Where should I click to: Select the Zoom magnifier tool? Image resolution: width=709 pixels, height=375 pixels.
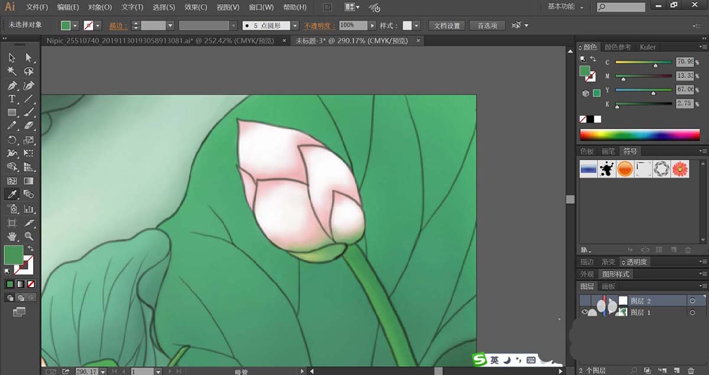28,236
